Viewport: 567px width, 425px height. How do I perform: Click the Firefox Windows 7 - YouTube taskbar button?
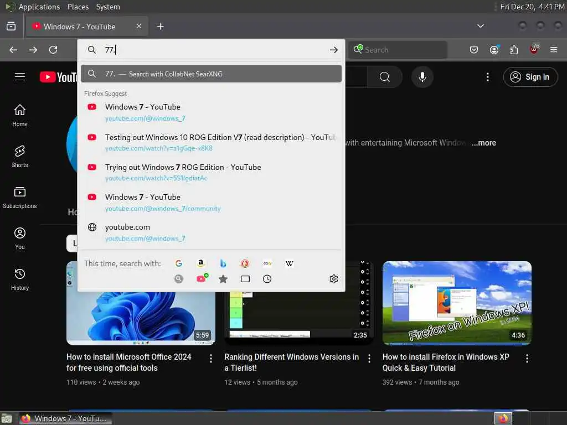point(65,418)
